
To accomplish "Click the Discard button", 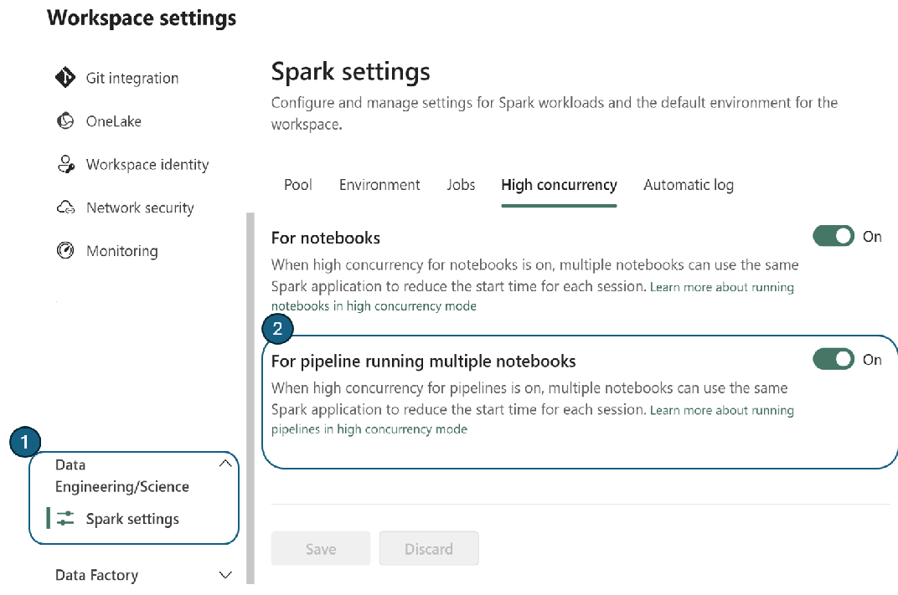I will (429, 549).
